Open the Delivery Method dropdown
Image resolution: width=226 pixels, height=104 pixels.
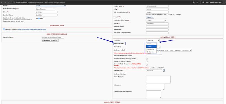174,50
